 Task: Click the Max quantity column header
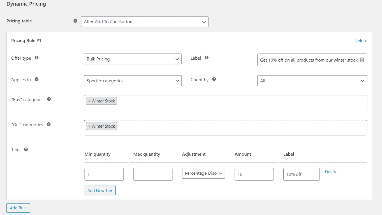(147, 154)
